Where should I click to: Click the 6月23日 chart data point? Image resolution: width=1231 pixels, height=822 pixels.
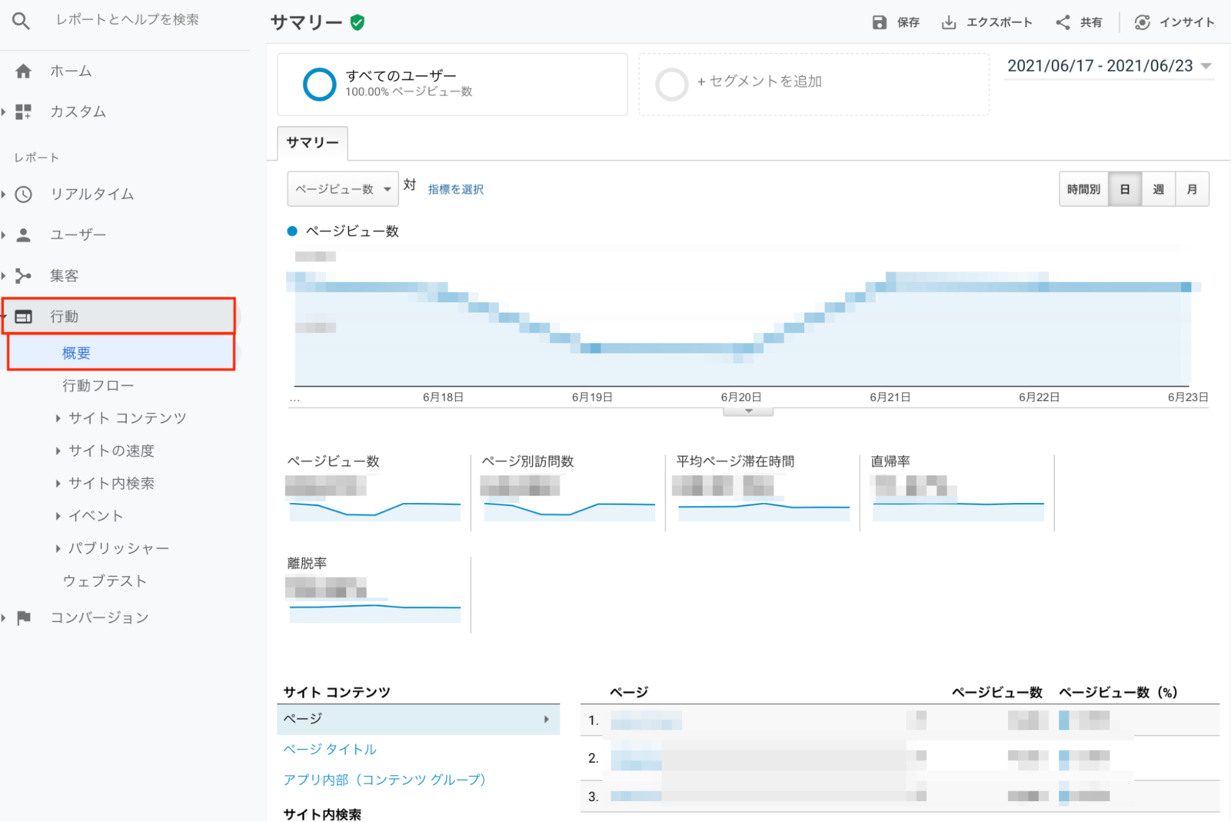point(1186,287)
